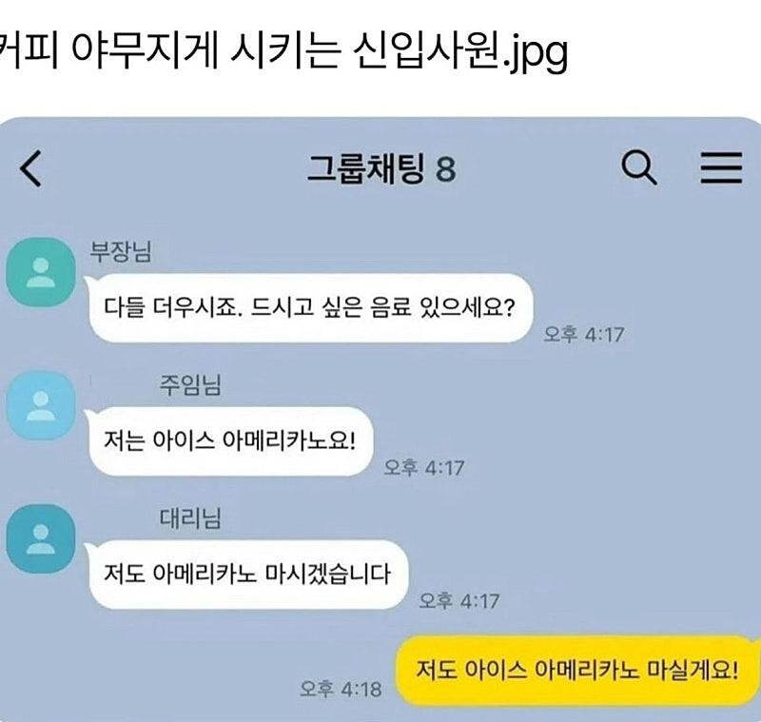Tap 오후 4:17 timestamp beside 부장님's message

(583, 334)
